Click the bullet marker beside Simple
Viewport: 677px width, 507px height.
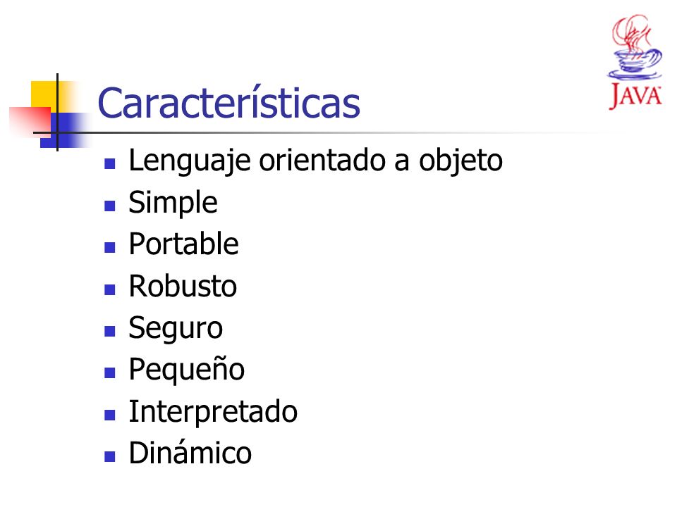tap(110, 206)
